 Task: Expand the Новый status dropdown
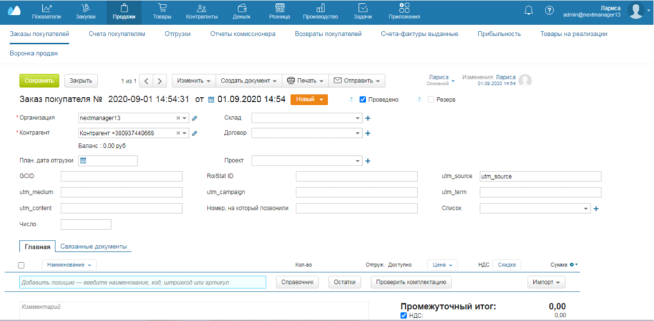[309, 99]
